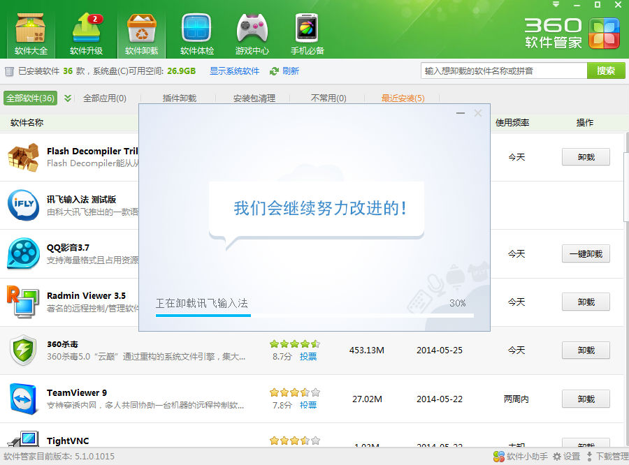
Task: Uninstall Flash Decompiler with its 卸载 button
Action: pos(586,157)
